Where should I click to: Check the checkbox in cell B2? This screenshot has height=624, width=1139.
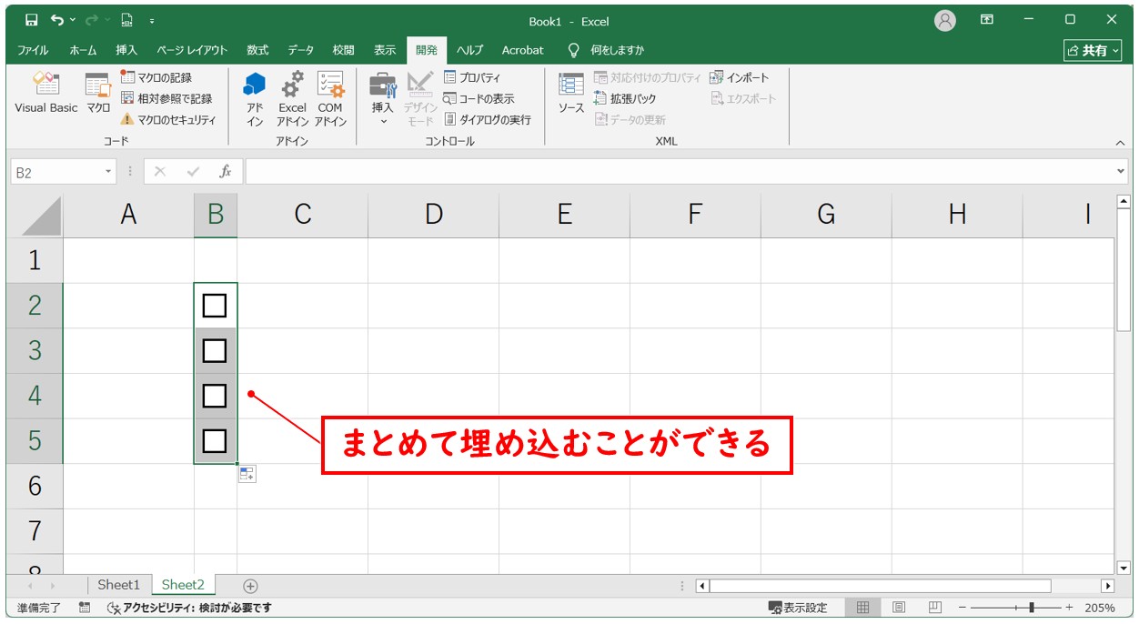(215, 306)
